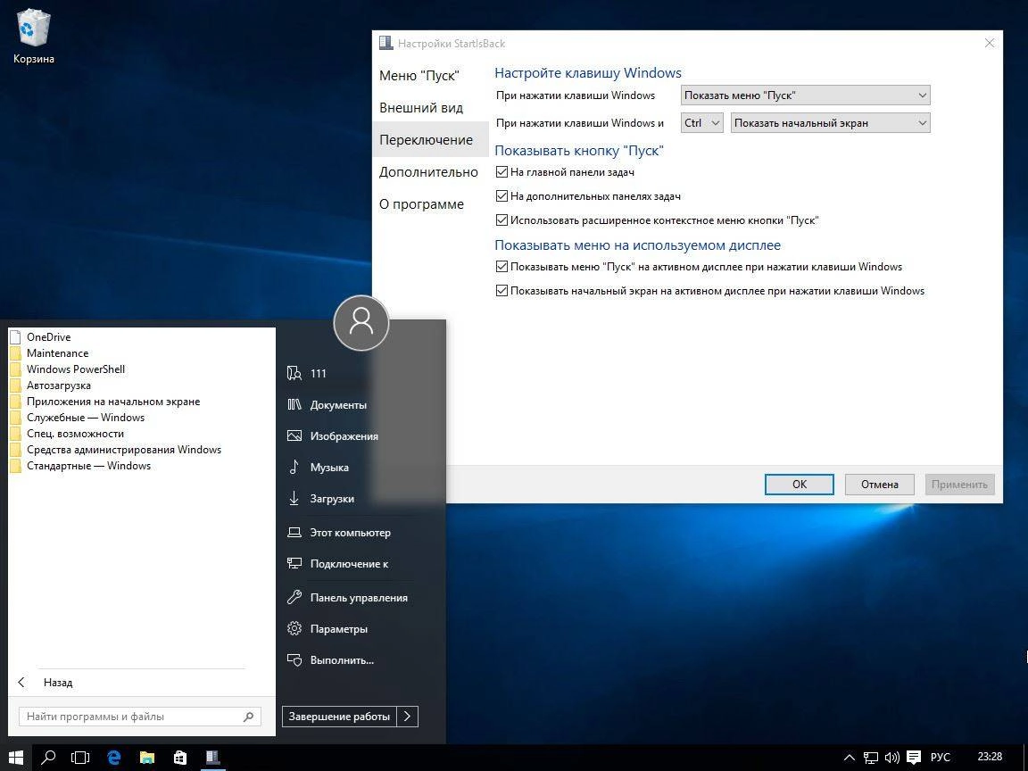The image size is (1028, 771).
Task: Toggle 'На дополнительных панелях задач' checkbox
Action: (502, 196)
